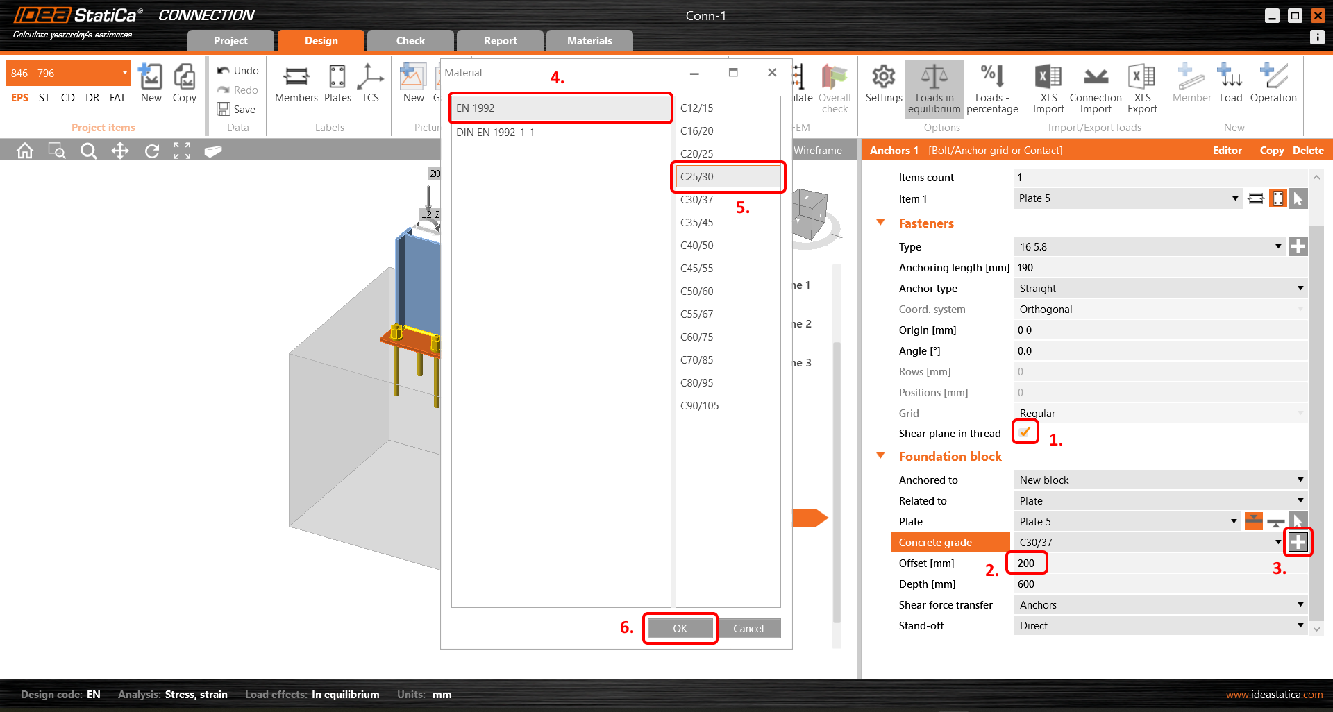The width and height of the screenshot is (1333, 712).
Task: Confirm material dialog with OK
Action: click(680, 628)
